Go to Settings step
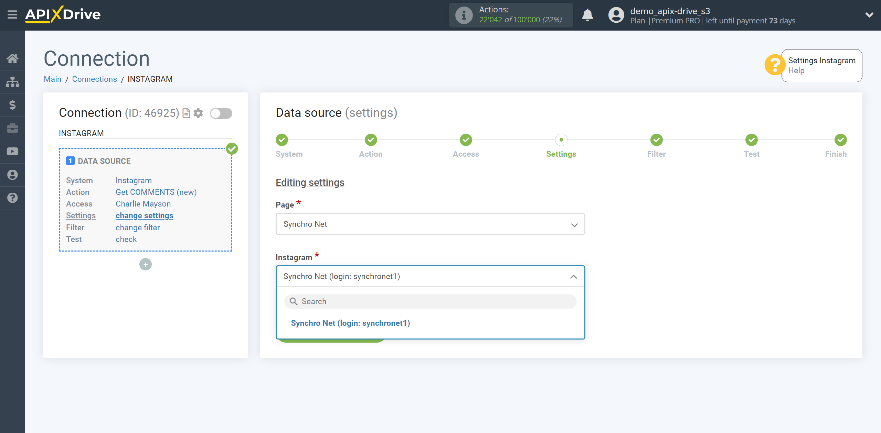The image size is (881, 433). (561, 140)
